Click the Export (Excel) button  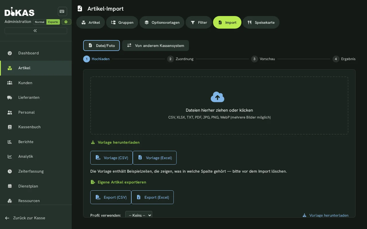tap(153, 197)
